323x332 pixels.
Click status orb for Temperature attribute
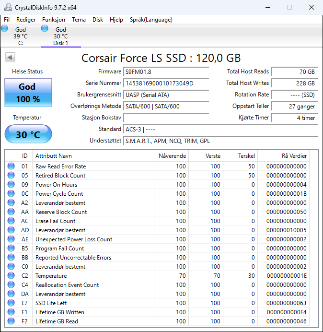tap(11, 275)
